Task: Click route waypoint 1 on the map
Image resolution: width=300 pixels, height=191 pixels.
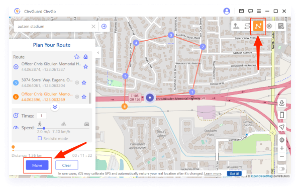Action: 192,92
